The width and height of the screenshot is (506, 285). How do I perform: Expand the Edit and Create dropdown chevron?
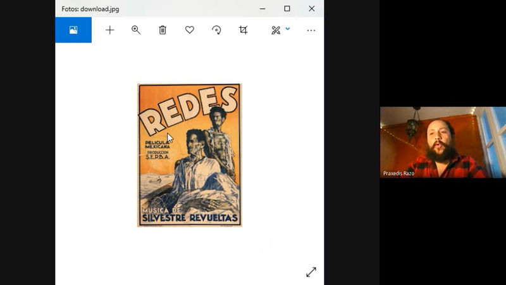pos(288,28)
